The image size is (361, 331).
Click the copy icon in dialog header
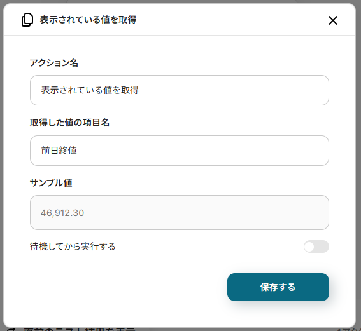tap(27, 20)
